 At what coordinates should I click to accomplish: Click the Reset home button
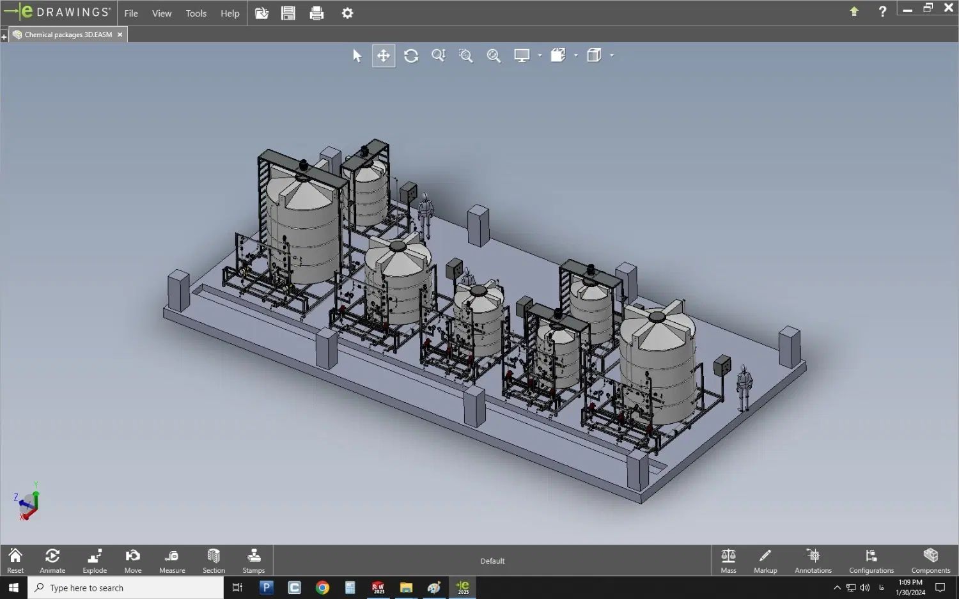[15, 561]
